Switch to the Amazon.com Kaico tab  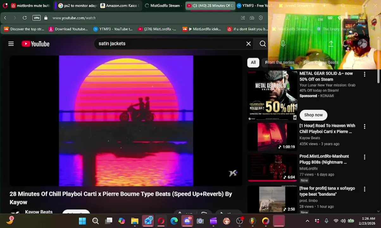click(120, 6)
